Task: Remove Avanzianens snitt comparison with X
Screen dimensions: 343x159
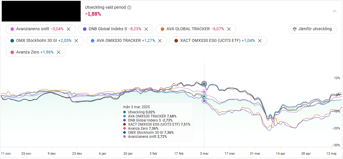Action: [68, 29]
